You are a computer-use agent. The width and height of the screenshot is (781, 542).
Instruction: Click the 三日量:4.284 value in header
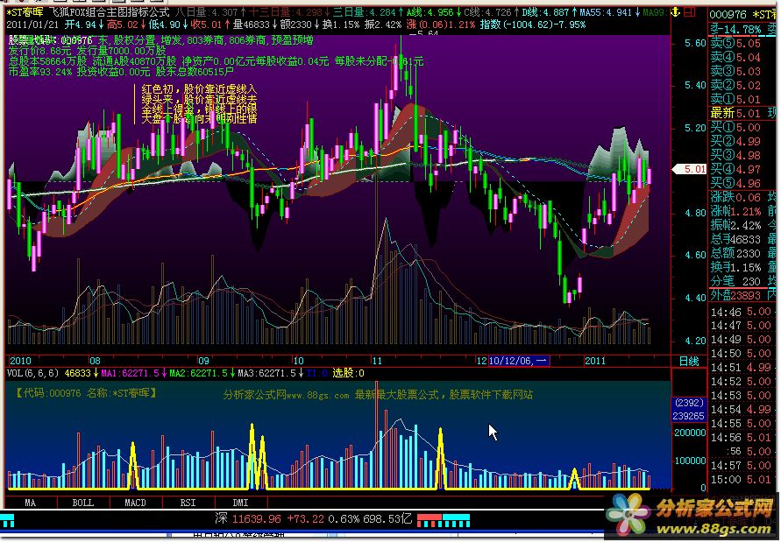click(x=365, y=12)
